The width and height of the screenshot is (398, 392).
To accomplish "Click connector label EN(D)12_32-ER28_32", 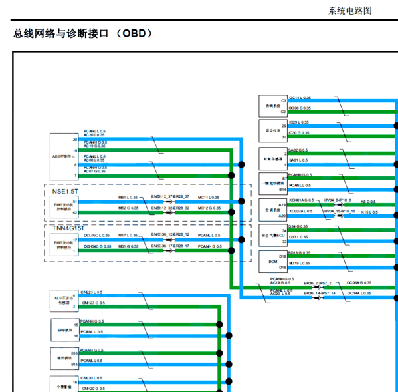I will coord(170,208).
